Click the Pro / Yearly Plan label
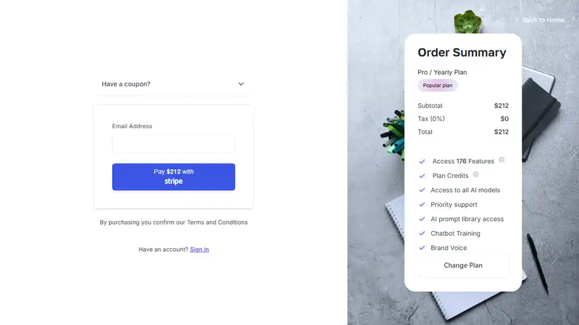579x325 pixels. point(442,72)
